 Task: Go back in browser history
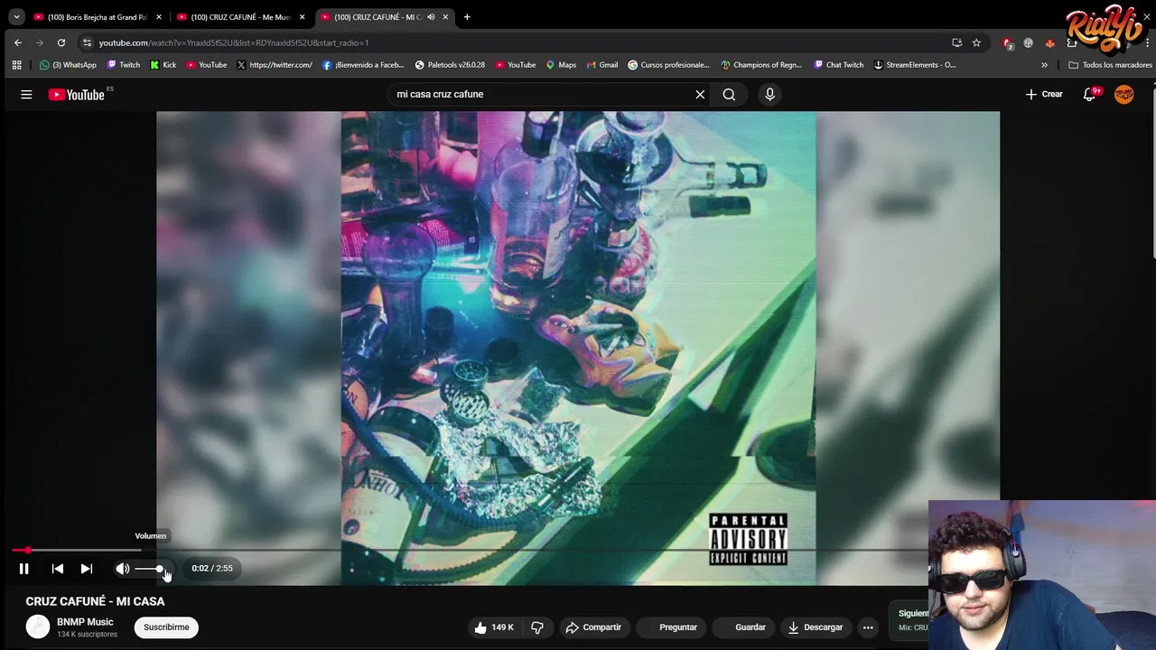[x=18, y=42]
